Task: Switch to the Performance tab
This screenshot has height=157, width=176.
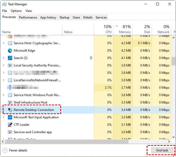Action: (x=28, y=17)
